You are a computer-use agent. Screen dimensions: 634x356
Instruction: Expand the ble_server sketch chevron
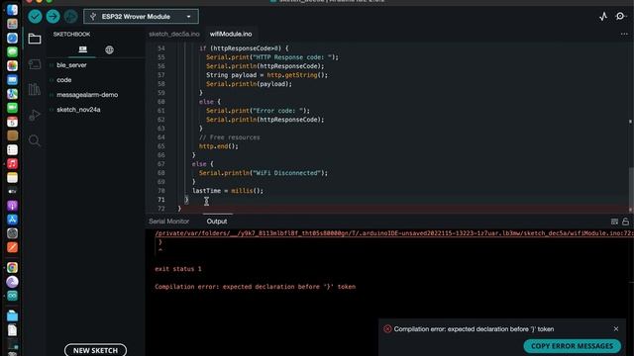coord(52,65)
